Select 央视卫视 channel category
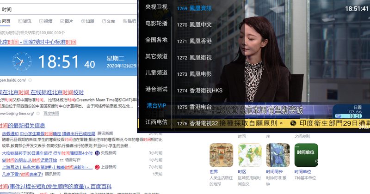The image size is (370, 194). click(x=156, y=7)
